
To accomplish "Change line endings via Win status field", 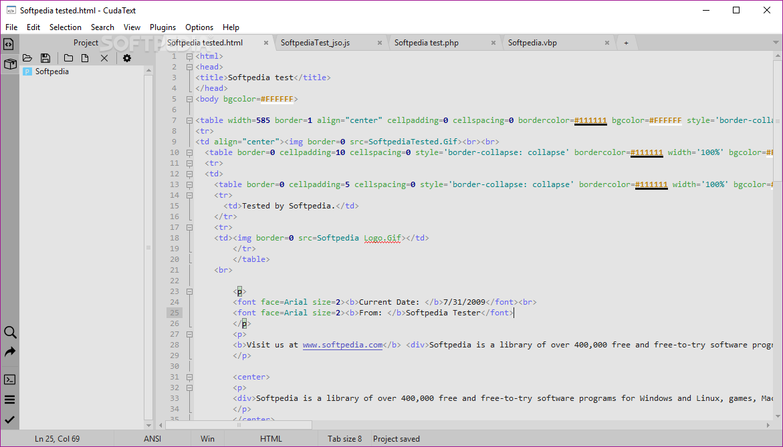I will pyautogui.click(x=207, y=439).
